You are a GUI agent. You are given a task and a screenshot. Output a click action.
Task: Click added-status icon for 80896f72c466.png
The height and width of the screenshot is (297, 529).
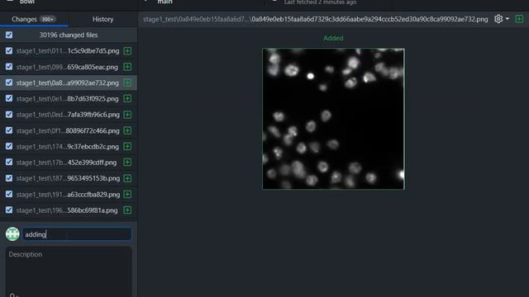click(x=127, y=130)
